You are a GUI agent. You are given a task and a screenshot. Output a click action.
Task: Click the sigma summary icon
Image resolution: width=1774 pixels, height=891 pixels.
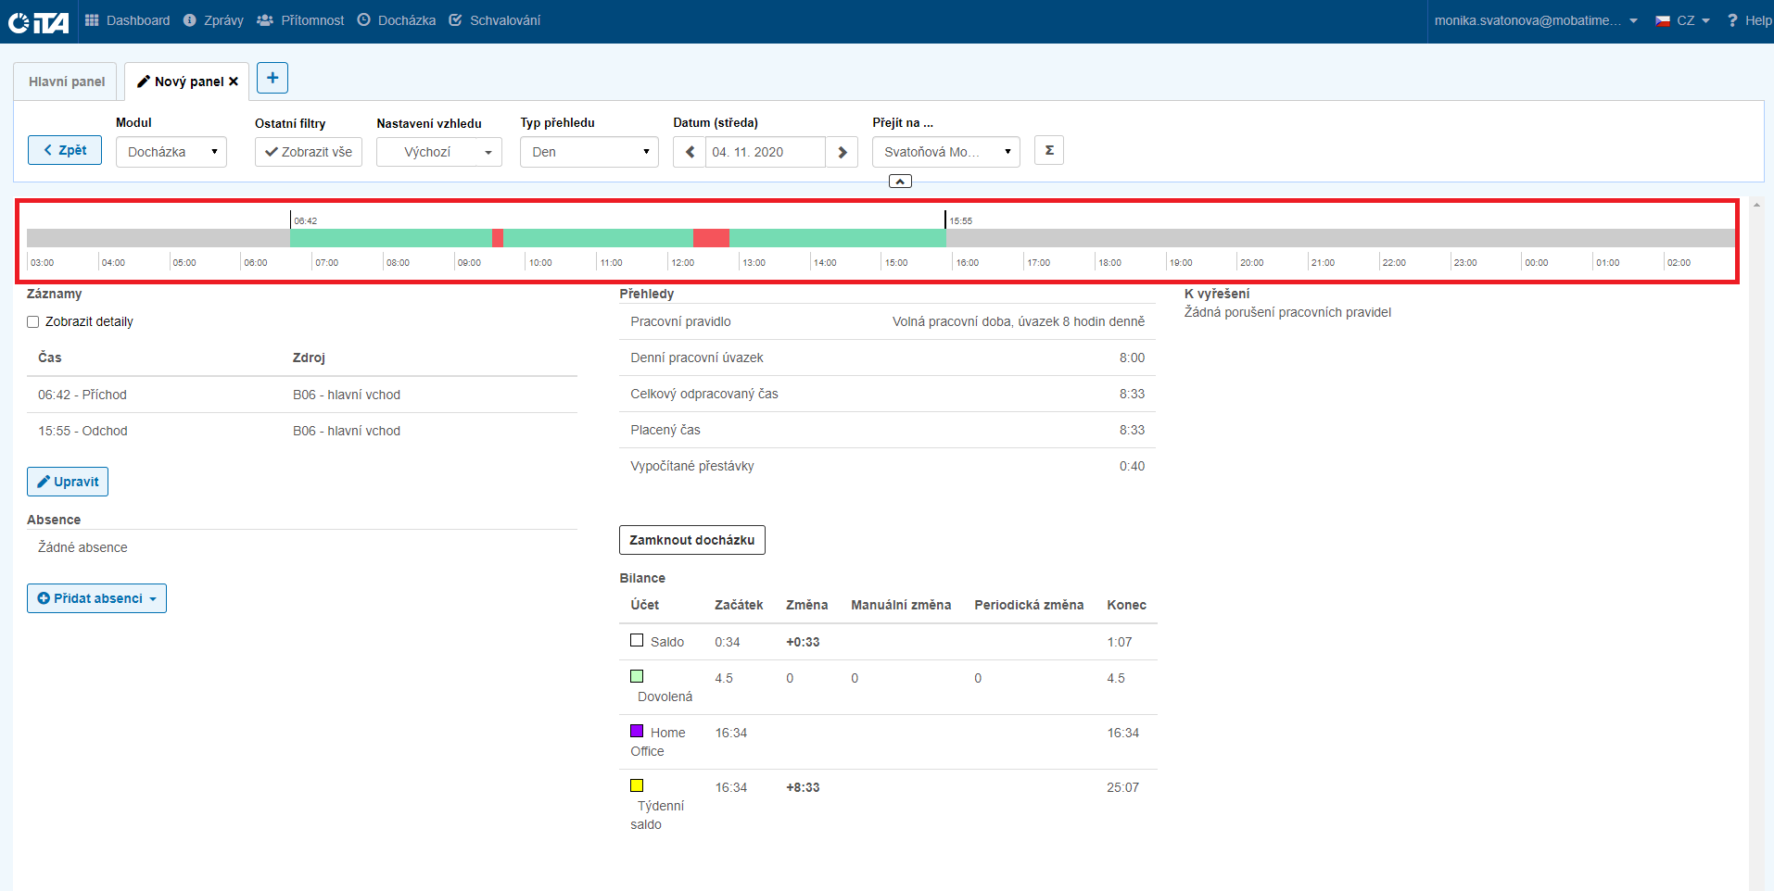coord(1049,150)
